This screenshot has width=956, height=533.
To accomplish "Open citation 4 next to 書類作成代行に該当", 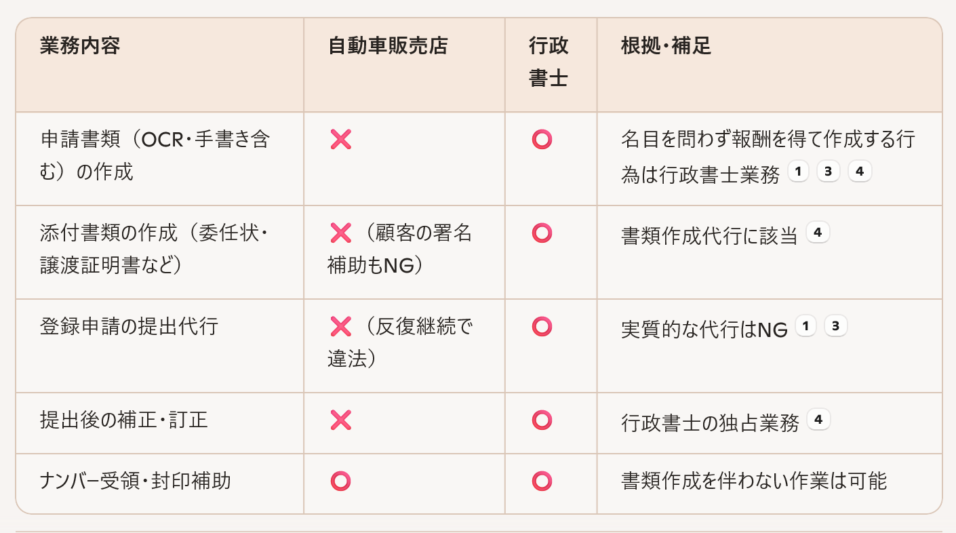I will (817, 233).
